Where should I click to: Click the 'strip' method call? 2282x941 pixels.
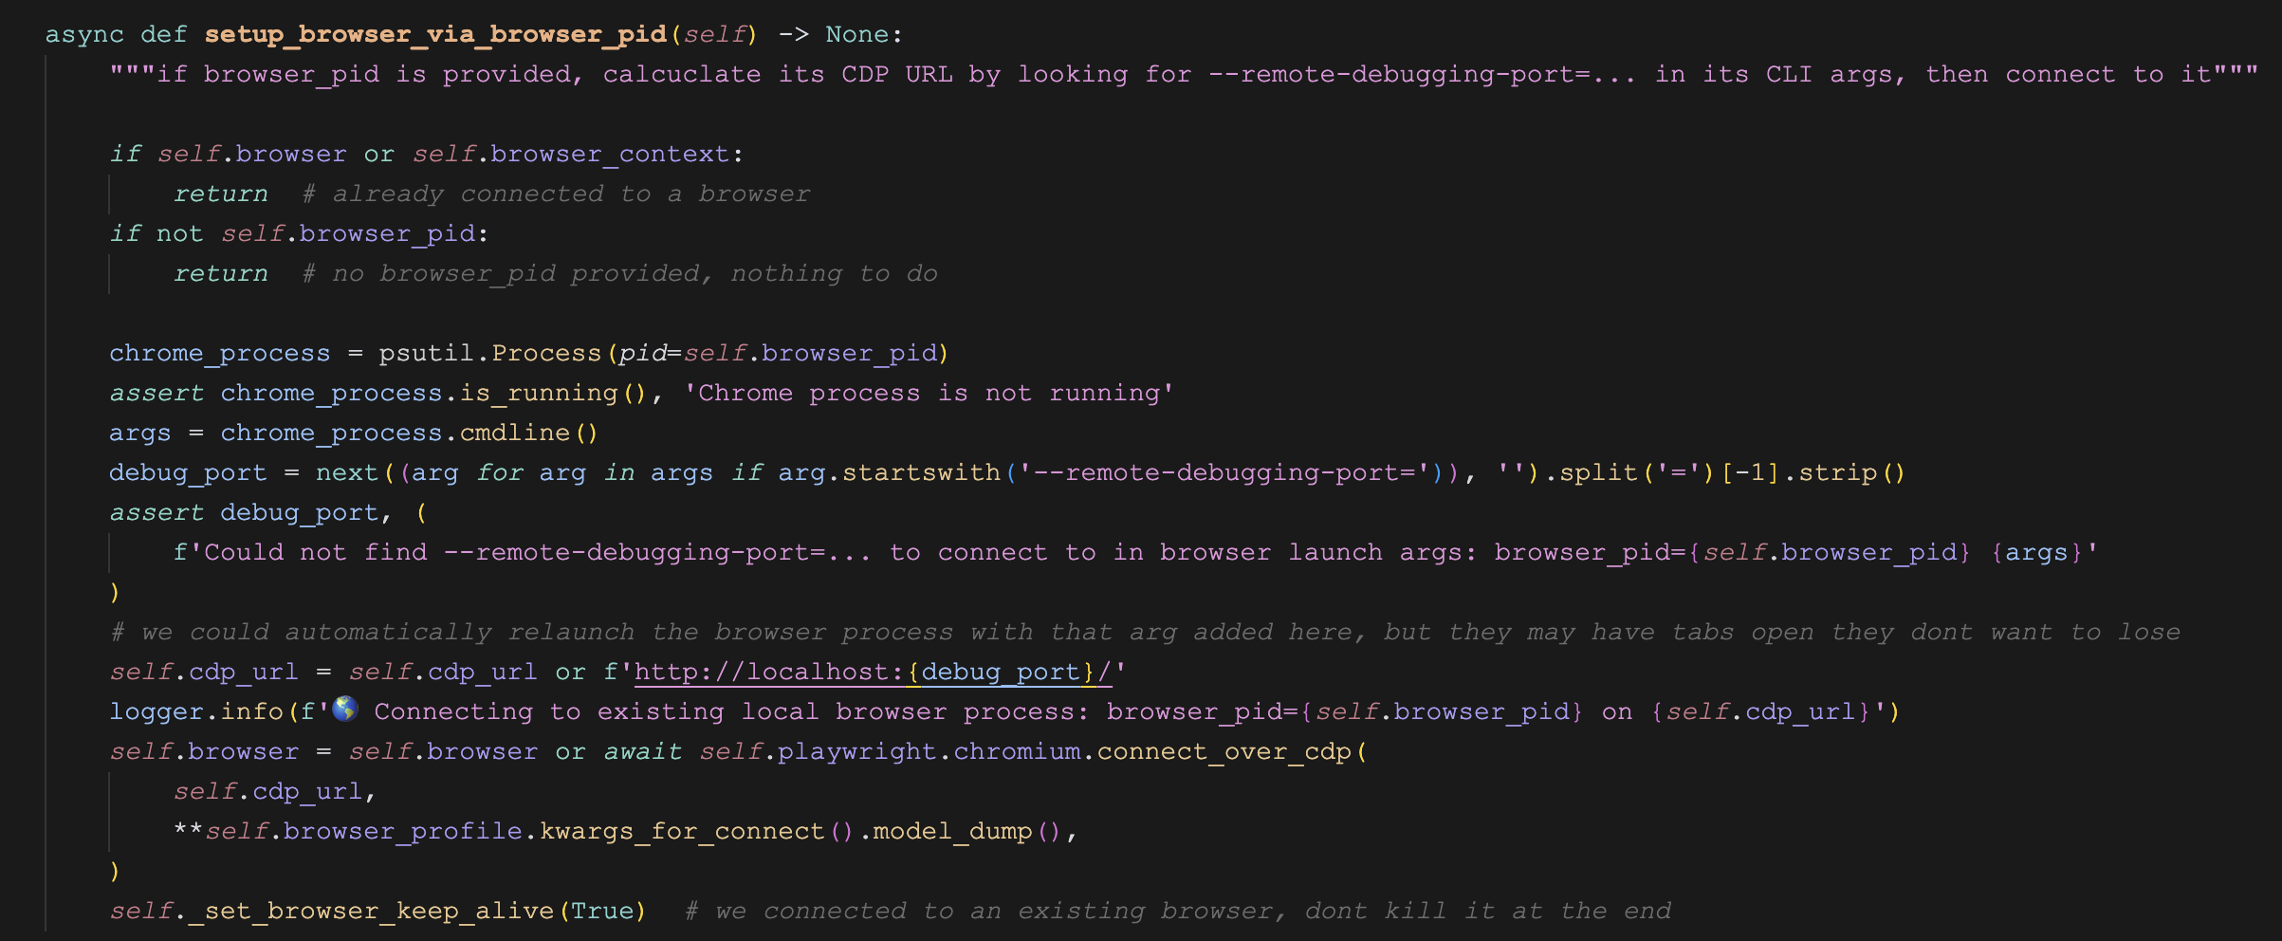(1837, 472)
